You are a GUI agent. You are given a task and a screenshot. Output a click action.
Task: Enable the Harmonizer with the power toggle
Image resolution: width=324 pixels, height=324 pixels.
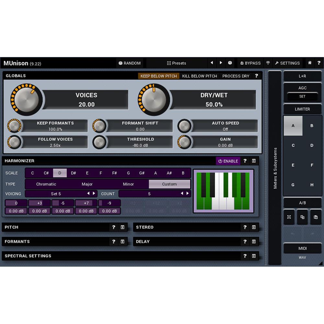point(228,161)
